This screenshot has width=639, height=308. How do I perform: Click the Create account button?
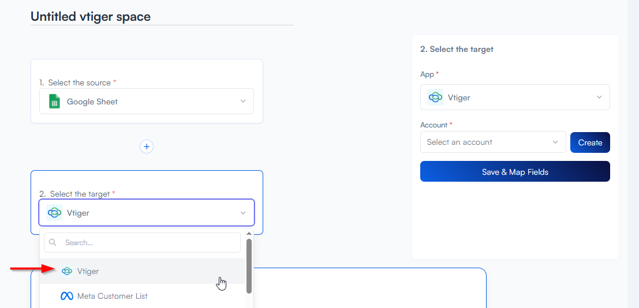point(590,142)
